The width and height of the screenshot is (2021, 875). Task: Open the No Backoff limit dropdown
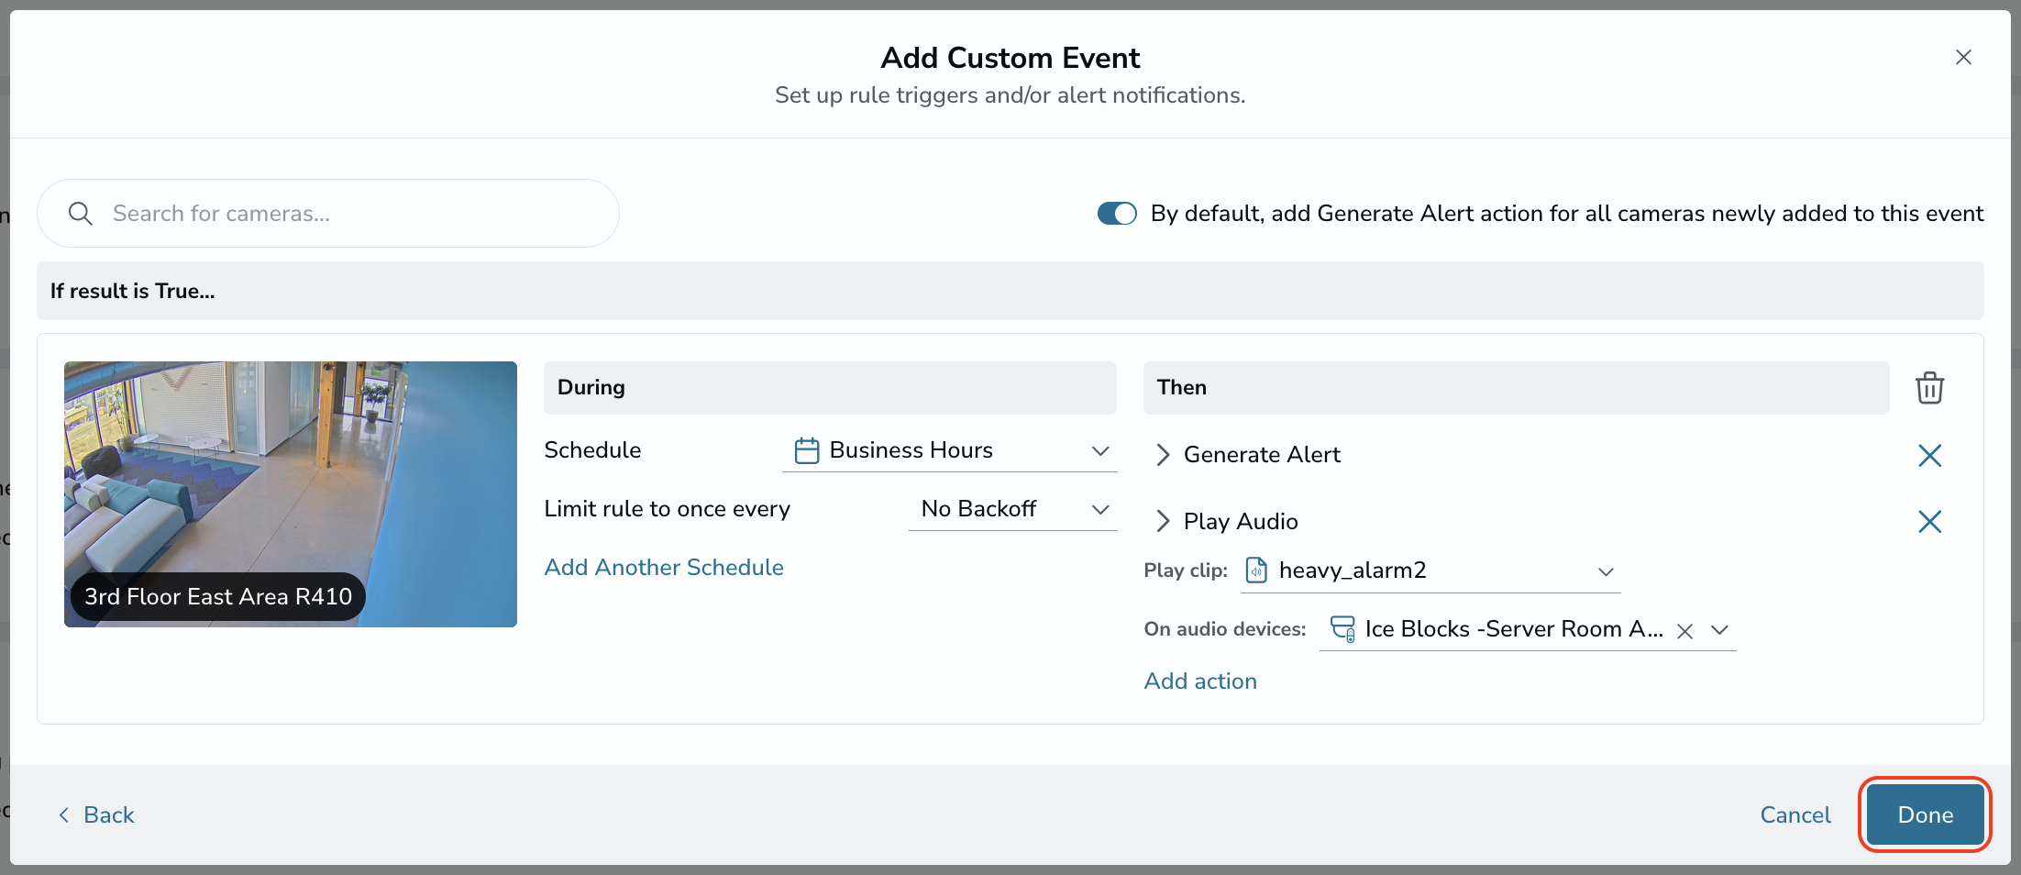pos(1012,509)
